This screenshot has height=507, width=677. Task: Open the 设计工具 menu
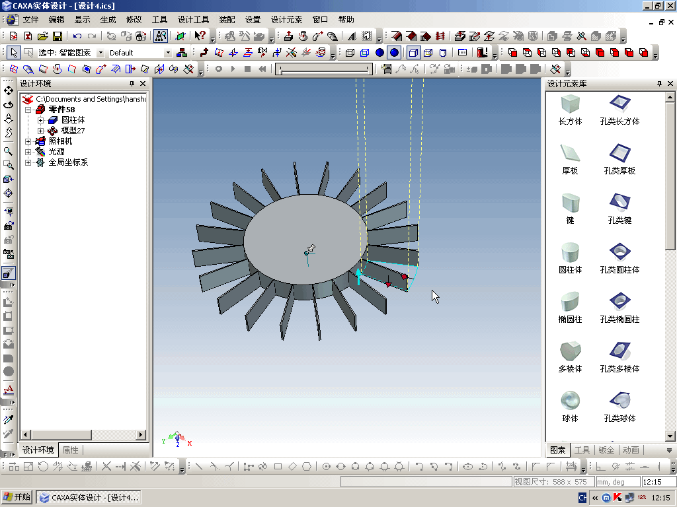(x=193, y=20)
